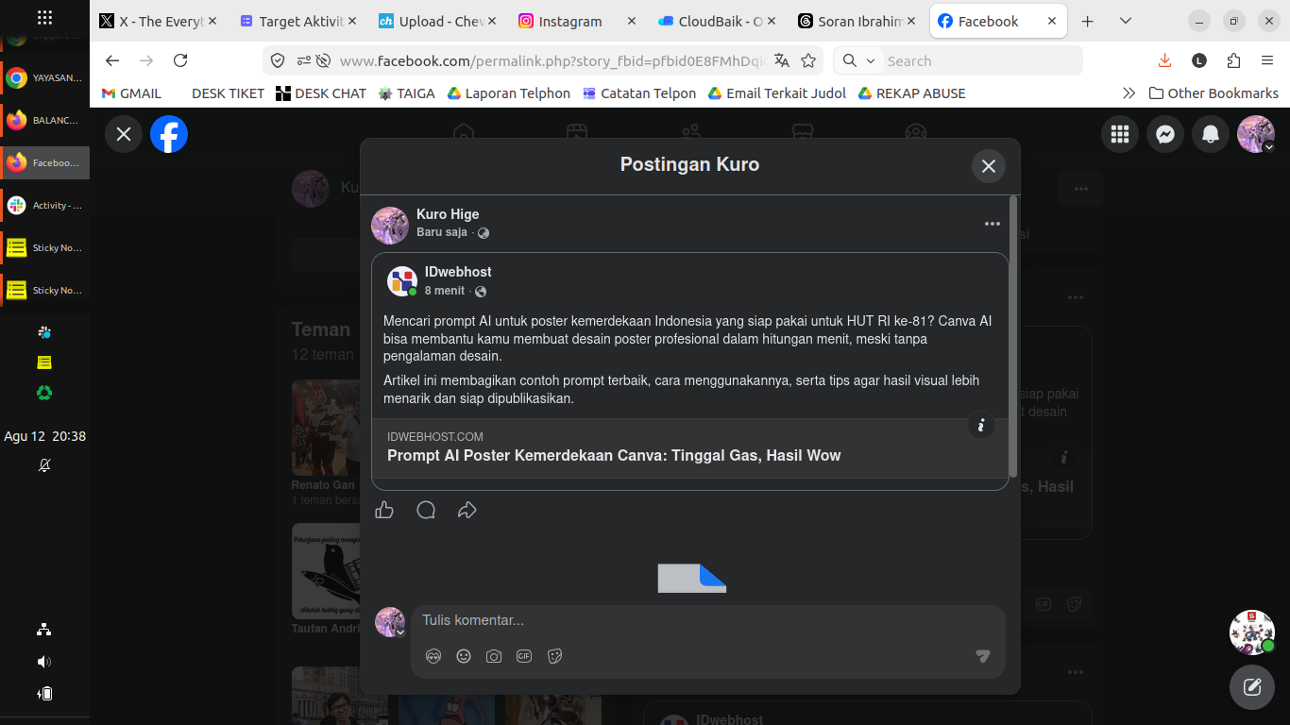Open the GMAIL bookmark

click(x=131, y=93)
